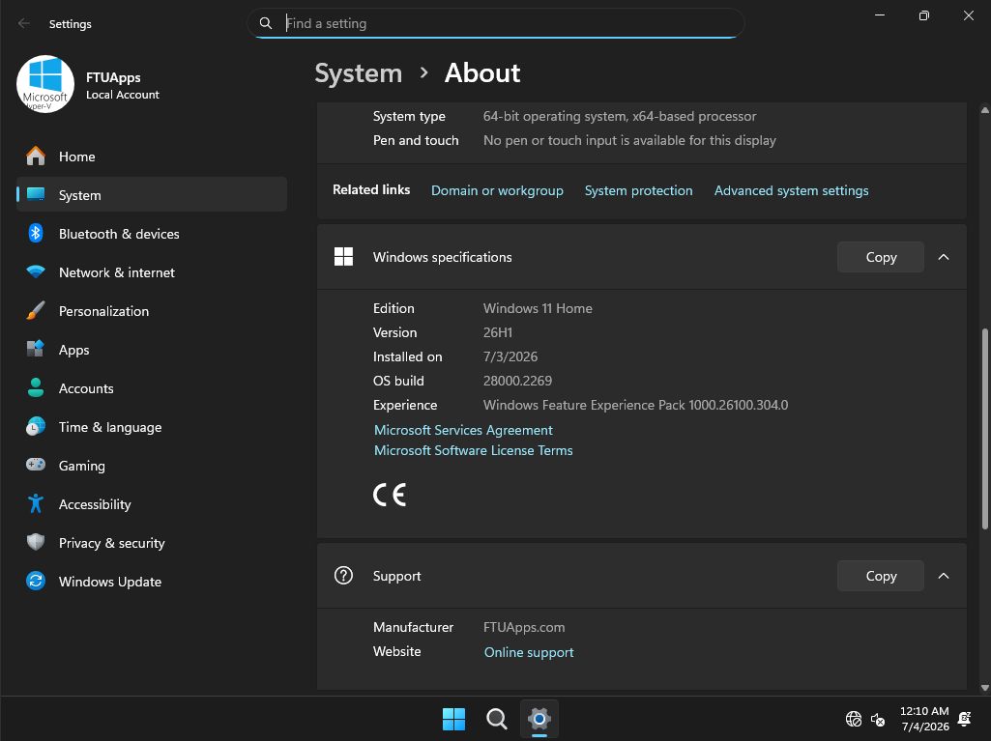Click the search magnifier icon in settings search

coord(266,23)
